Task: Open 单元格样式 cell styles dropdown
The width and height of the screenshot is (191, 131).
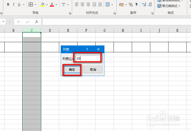Action: click(169, 6)
